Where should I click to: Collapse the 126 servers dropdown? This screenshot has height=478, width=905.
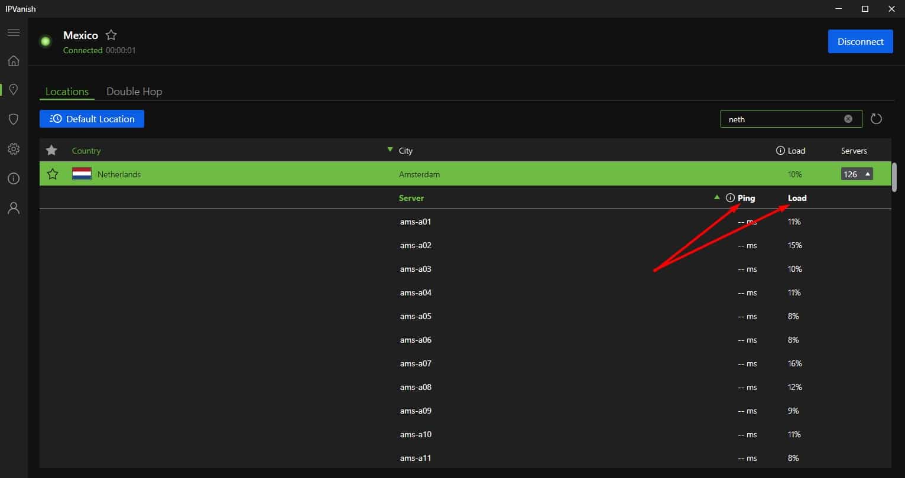coord(857,174)
